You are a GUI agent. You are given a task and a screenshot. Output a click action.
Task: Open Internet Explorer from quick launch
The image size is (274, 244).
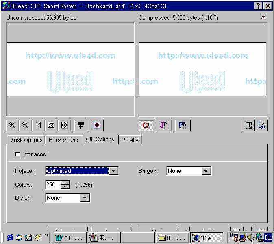[x=10, y=237]
